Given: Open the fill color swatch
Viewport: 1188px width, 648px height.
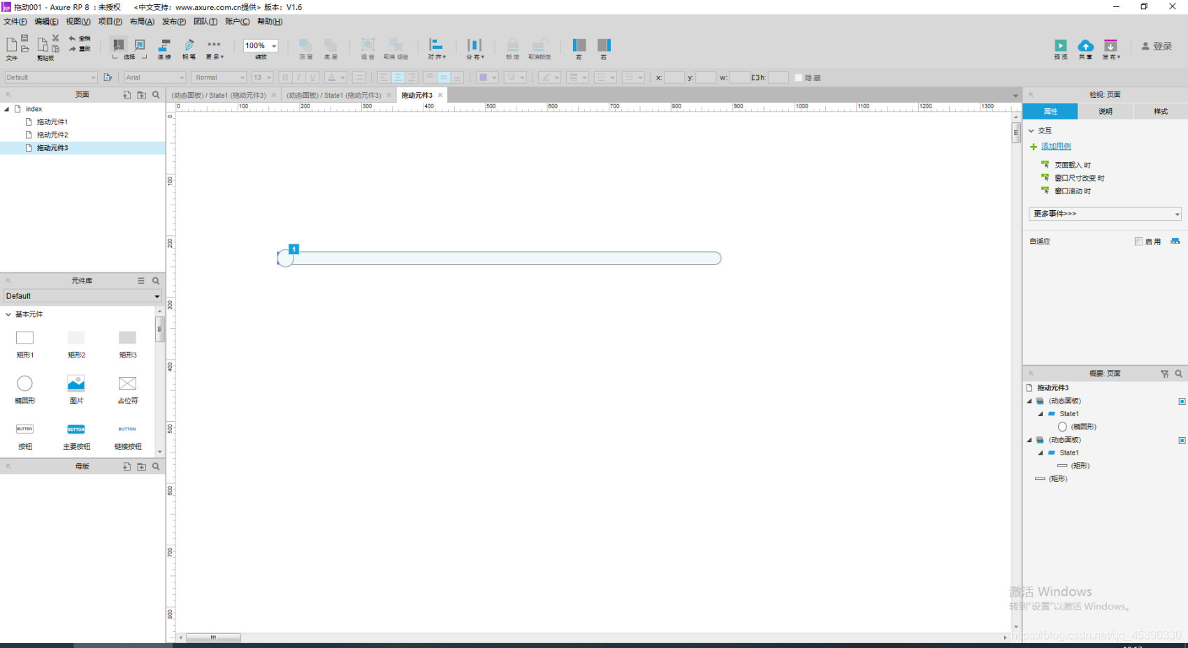Looking at the screenshot, I should pos(486,78).
